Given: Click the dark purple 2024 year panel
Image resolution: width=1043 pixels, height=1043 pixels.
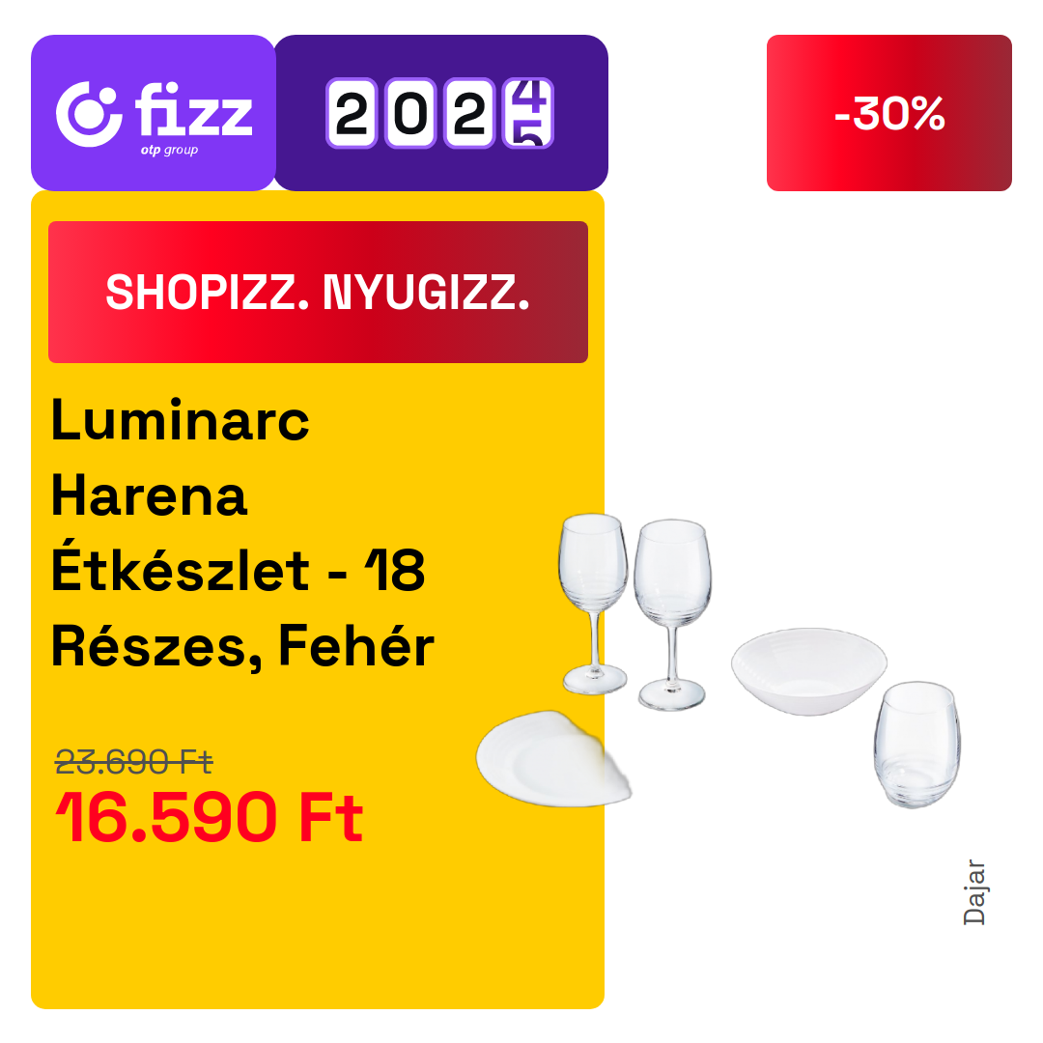Looking at the screenshot, I should (x=441, y=113).
